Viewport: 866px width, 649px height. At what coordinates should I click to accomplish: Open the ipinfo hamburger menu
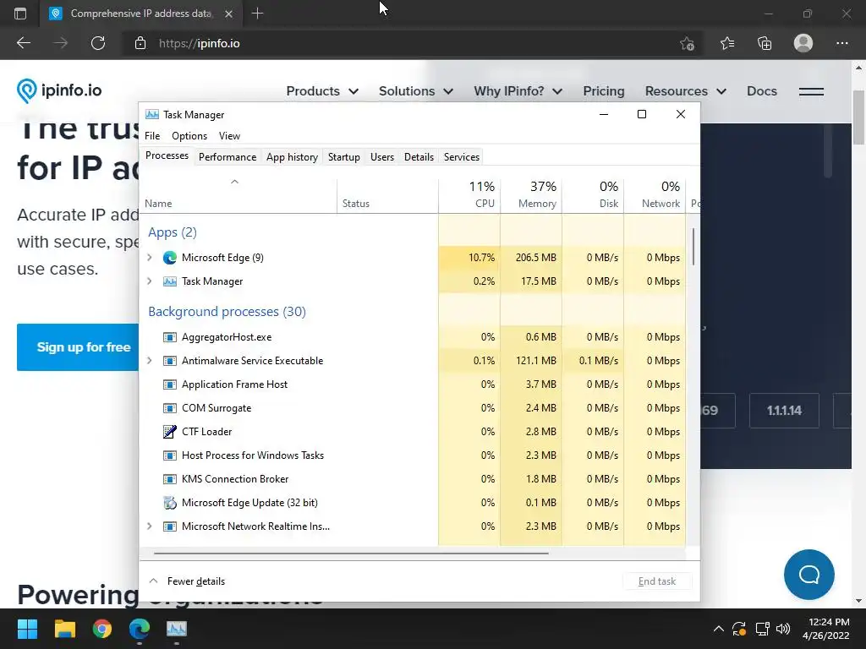(811, 91)
